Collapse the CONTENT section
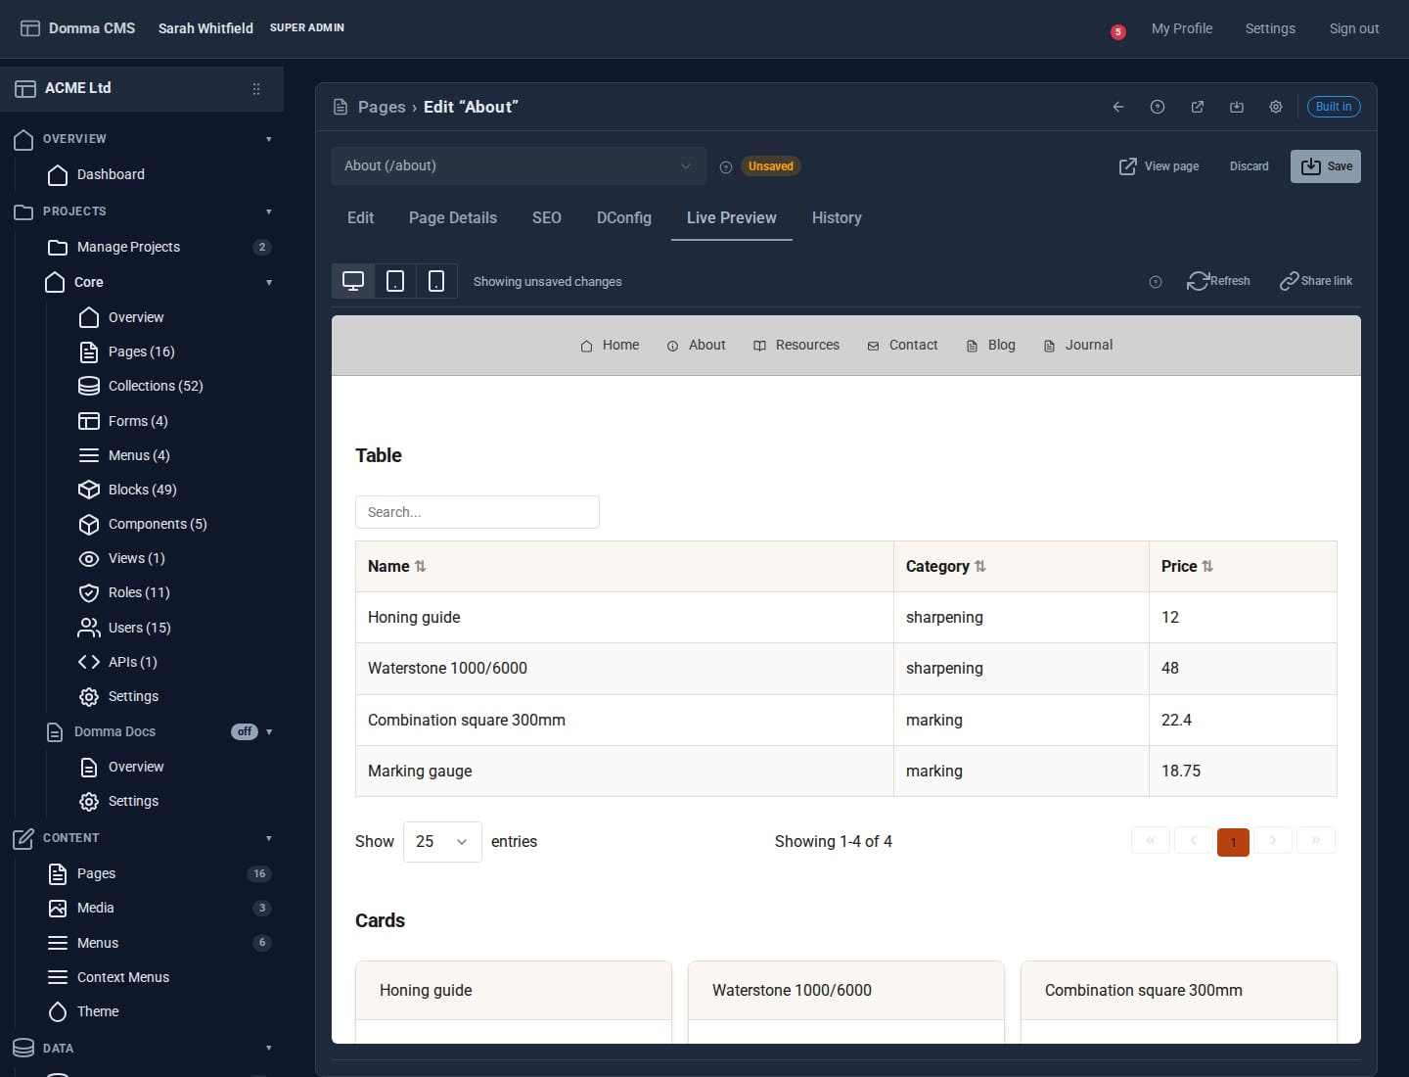This screenshot has height=1077, width=1409. pos(269,838)
